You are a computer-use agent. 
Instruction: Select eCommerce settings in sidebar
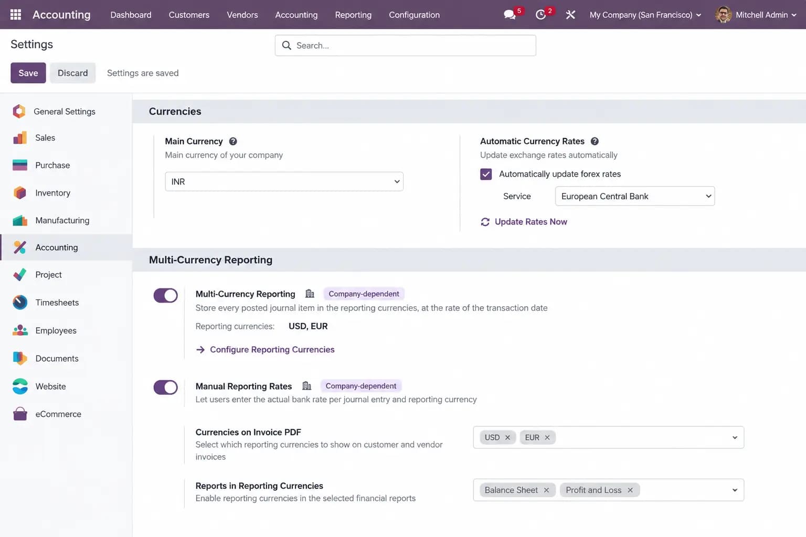66,414
